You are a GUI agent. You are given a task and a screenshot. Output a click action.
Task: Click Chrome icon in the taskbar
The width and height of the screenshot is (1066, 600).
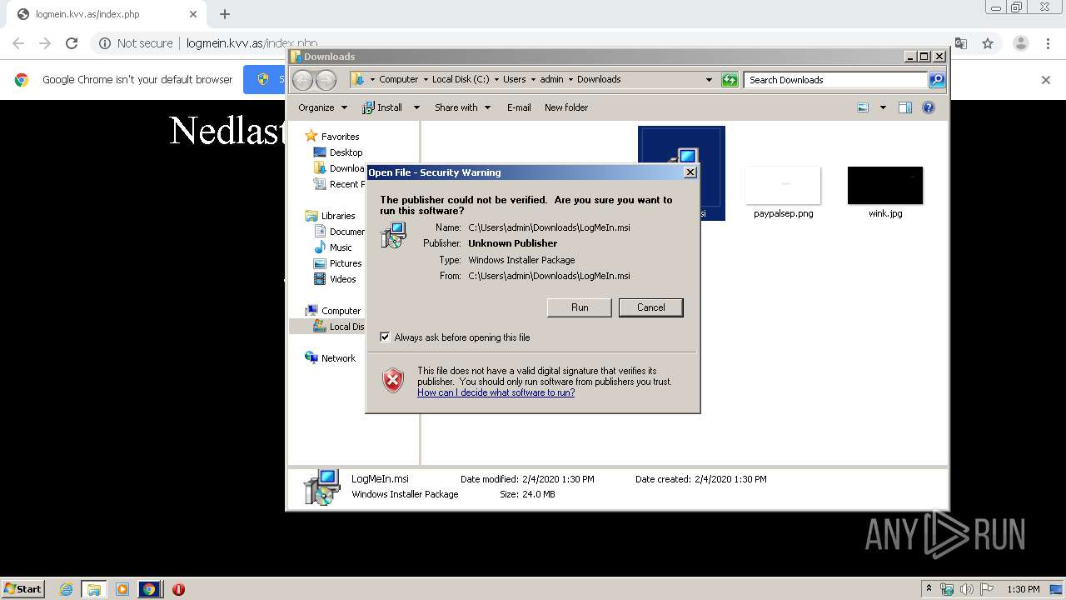pos(150,589)
